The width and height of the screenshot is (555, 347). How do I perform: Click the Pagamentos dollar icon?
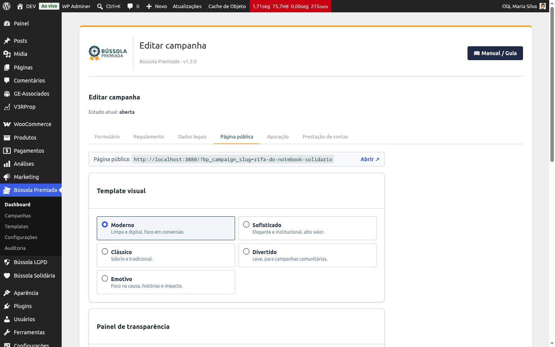[7, 151]
